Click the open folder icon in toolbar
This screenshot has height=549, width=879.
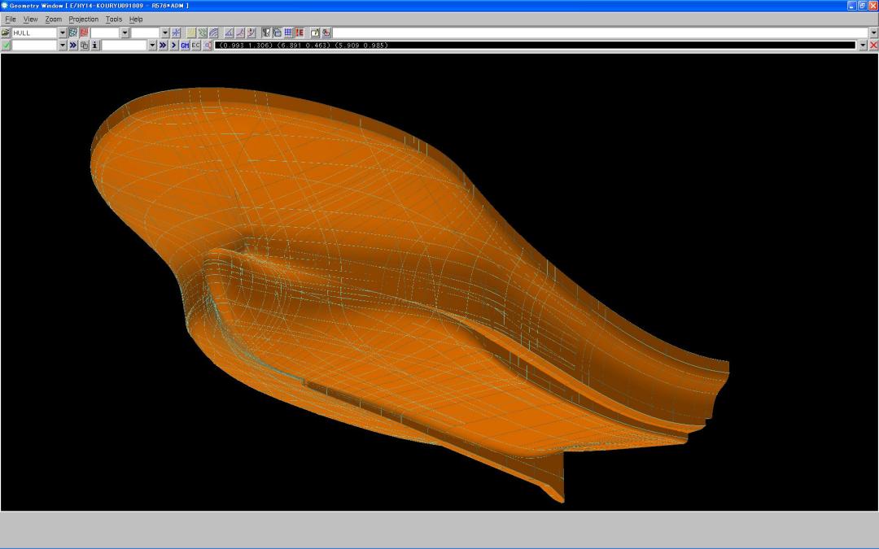6,33
